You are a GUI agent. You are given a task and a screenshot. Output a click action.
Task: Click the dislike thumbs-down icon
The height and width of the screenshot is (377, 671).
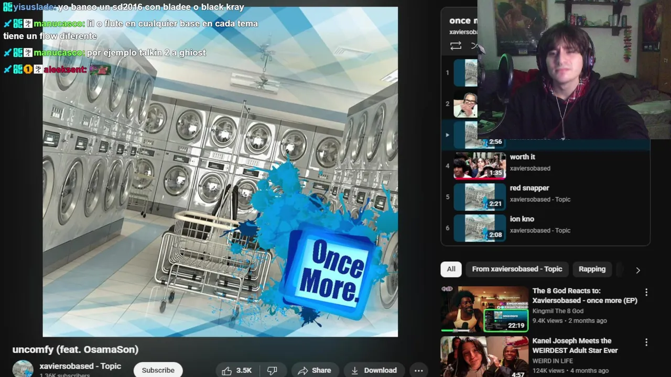click(272, 370)
